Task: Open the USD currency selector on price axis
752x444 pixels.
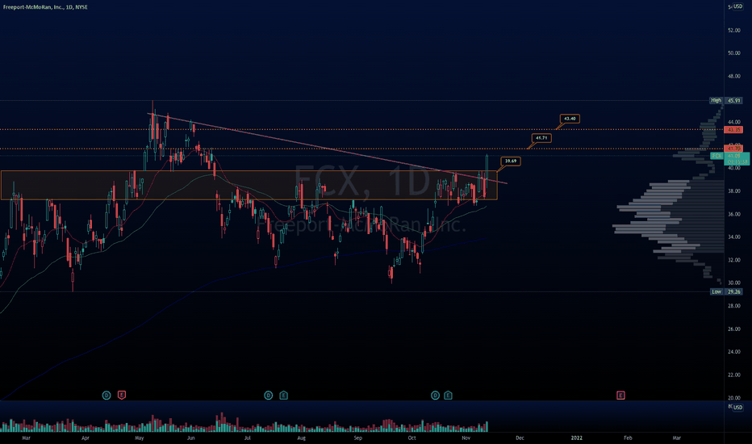Action: click(737, 6)
